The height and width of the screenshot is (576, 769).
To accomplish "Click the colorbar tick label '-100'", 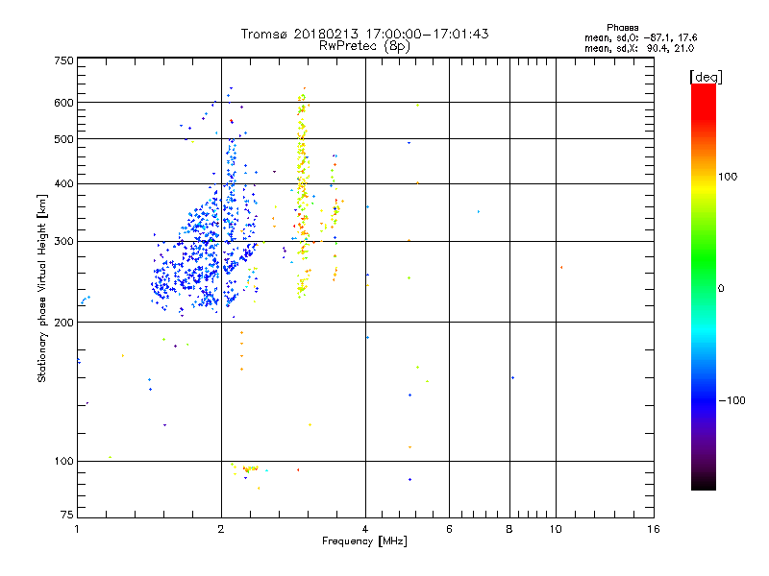I will pos(732,400).
